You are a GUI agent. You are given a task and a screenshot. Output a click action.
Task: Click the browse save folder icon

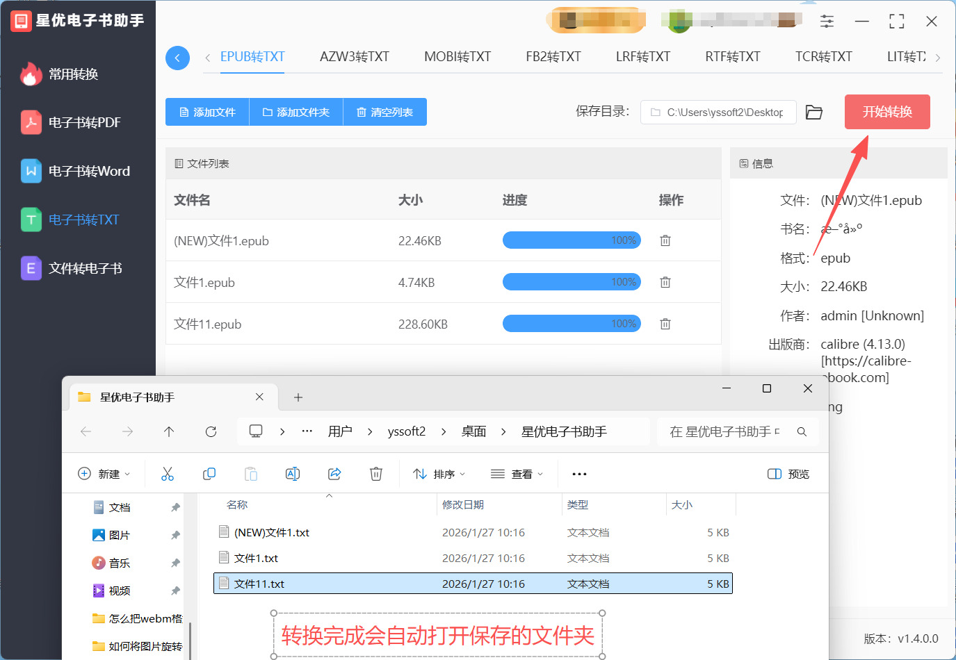813,113
